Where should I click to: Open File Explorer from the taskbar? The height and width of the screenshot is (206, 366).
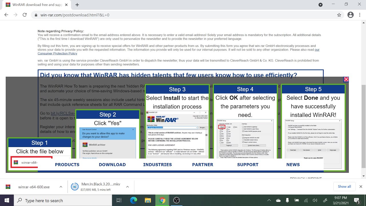148,200
